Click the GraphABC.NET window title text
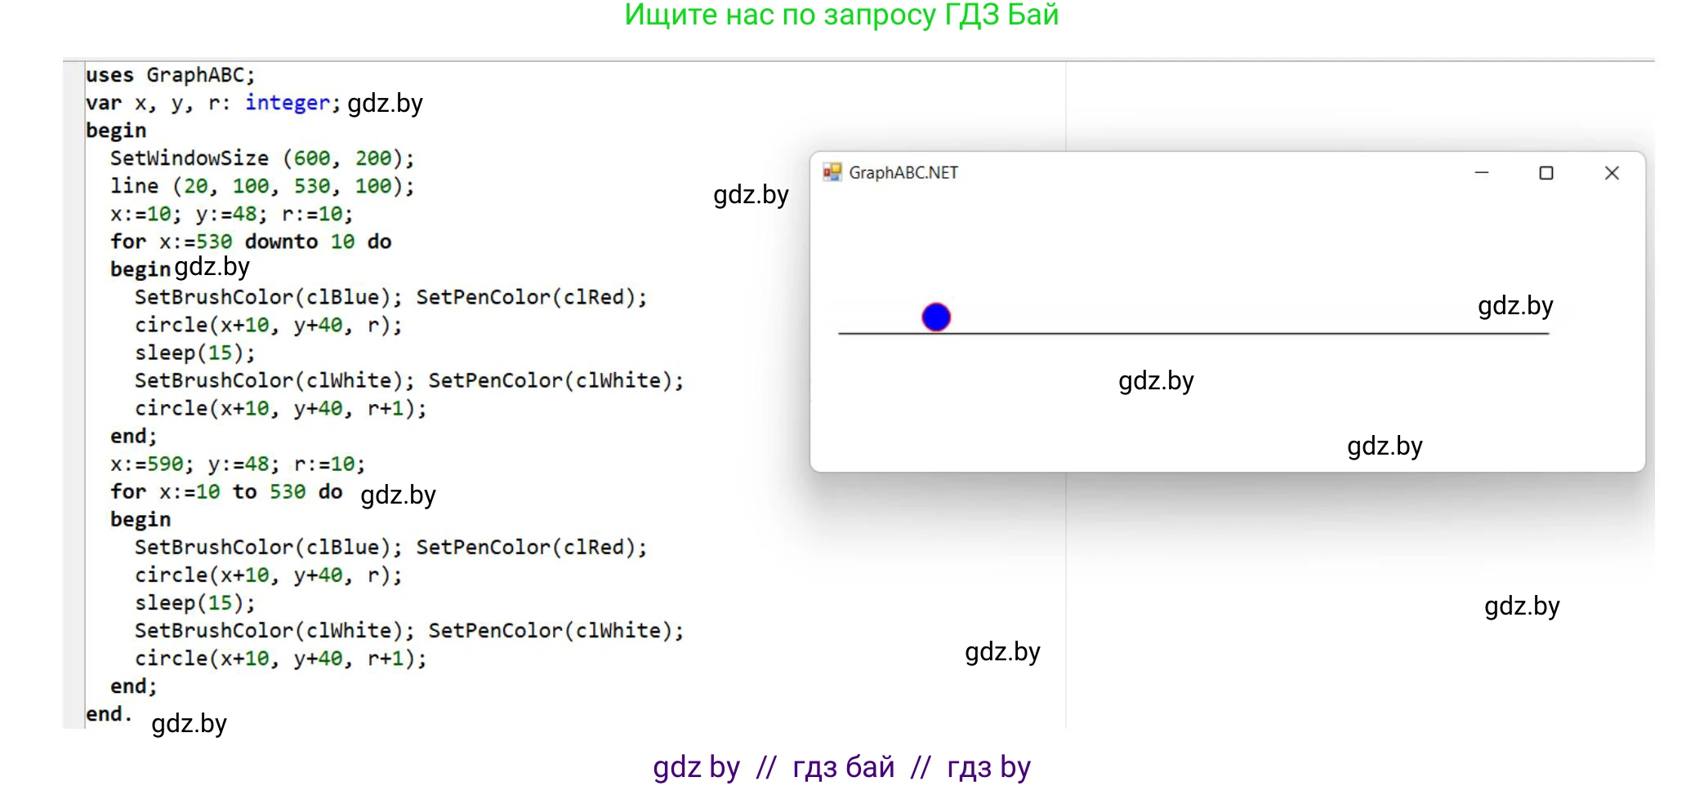1686x786 pixels. [x=903, y=173]
